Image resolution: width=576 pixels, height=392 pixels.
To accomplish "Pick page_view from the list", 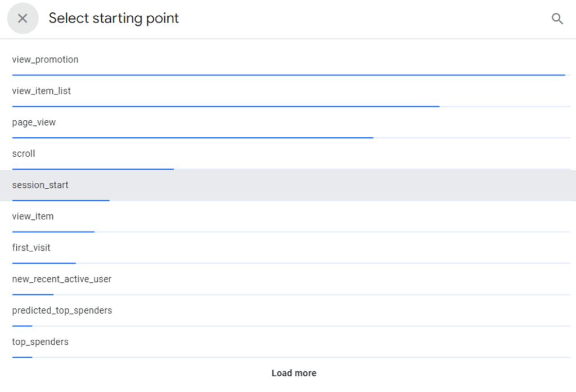I will 34,123.
